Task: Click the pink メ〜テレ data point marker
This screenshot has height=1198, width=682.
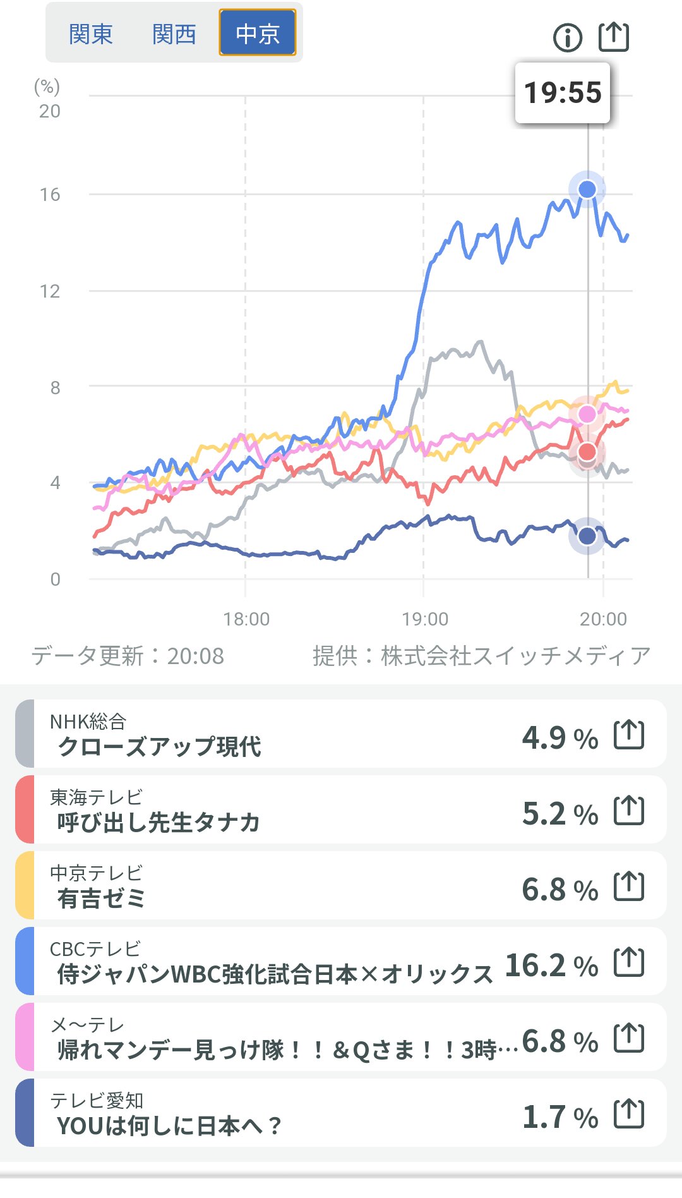Action: pyautogui.click(x=587, y=414)
